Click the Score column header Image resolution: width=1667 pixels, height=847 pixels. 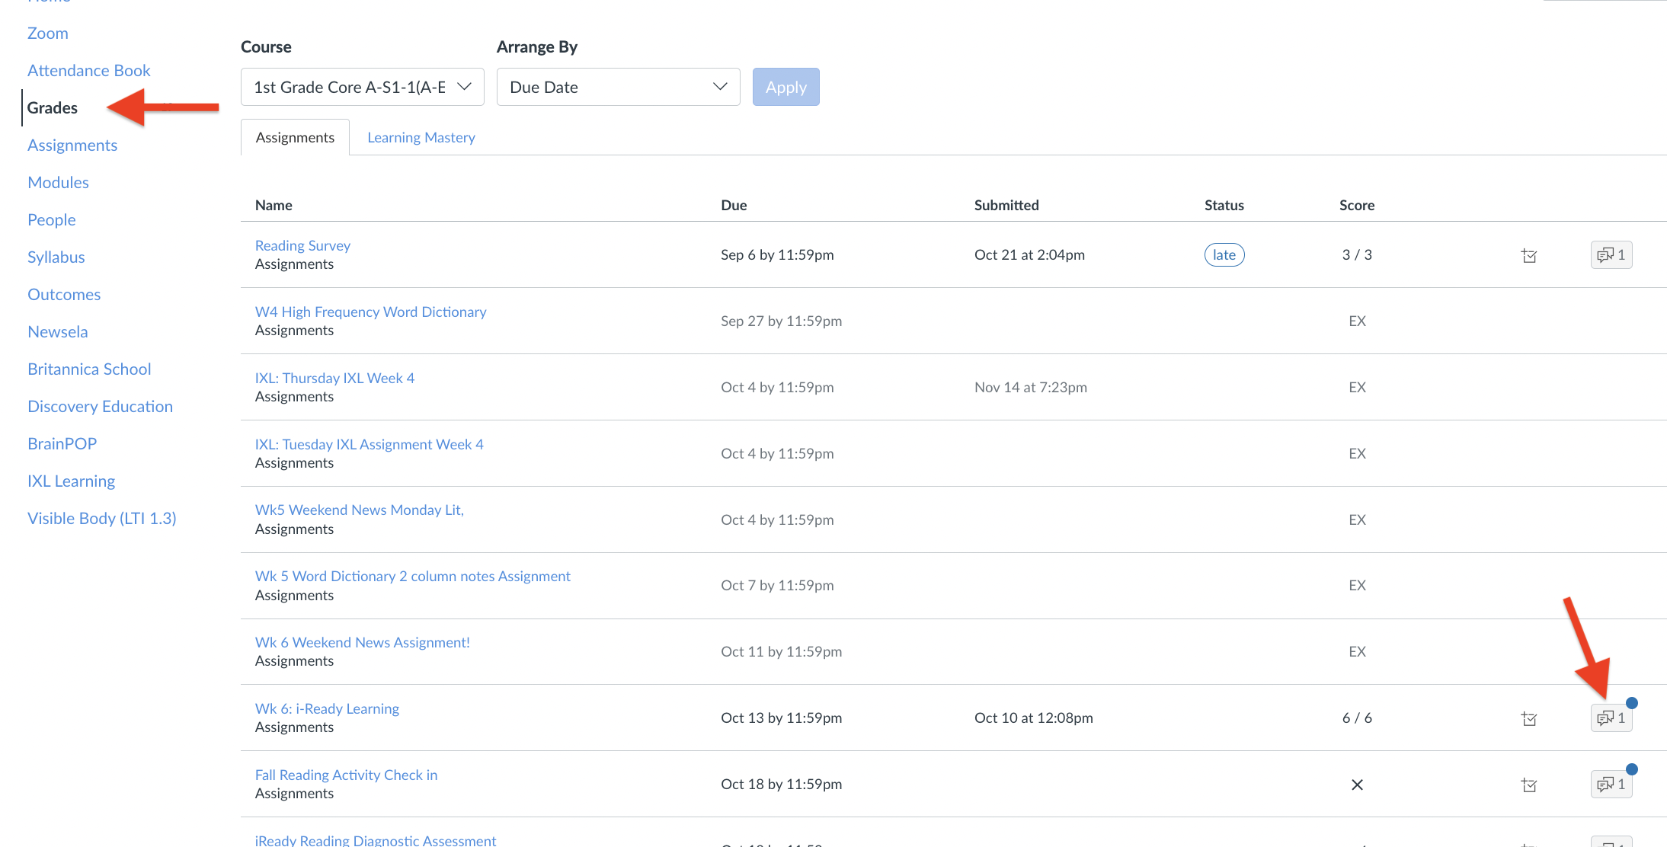pos(1357,206)
